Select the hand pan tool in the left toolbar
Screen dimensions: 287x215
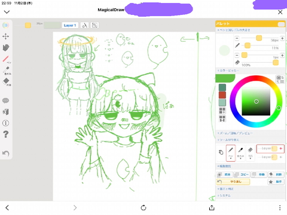coord(6,48)
